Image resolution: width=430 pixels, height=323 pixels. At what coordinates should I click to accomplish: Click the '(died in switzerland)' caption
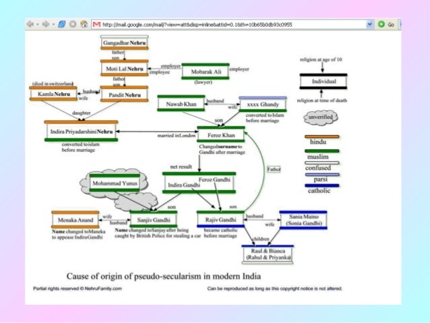pos(53,84)
